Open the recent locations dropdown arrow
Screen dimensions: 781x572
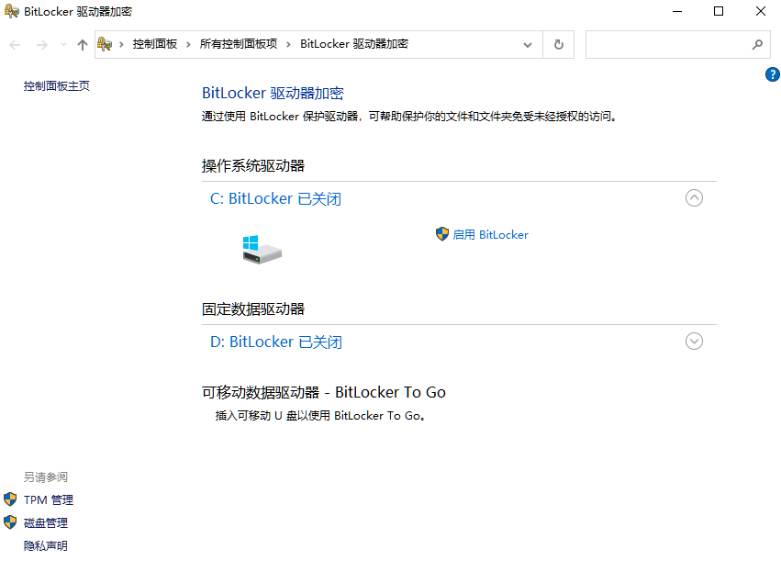[63, 45]
